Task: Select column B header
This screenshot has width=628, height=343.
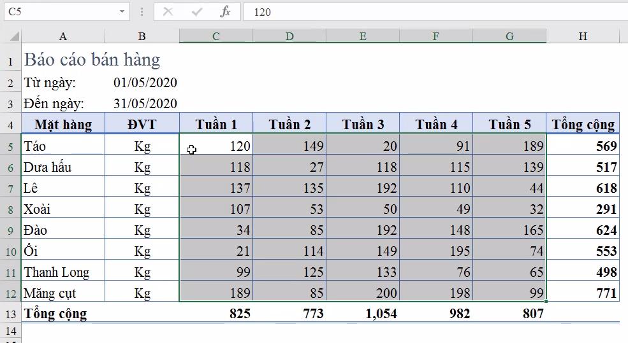Action: click(x=142, y=36)
